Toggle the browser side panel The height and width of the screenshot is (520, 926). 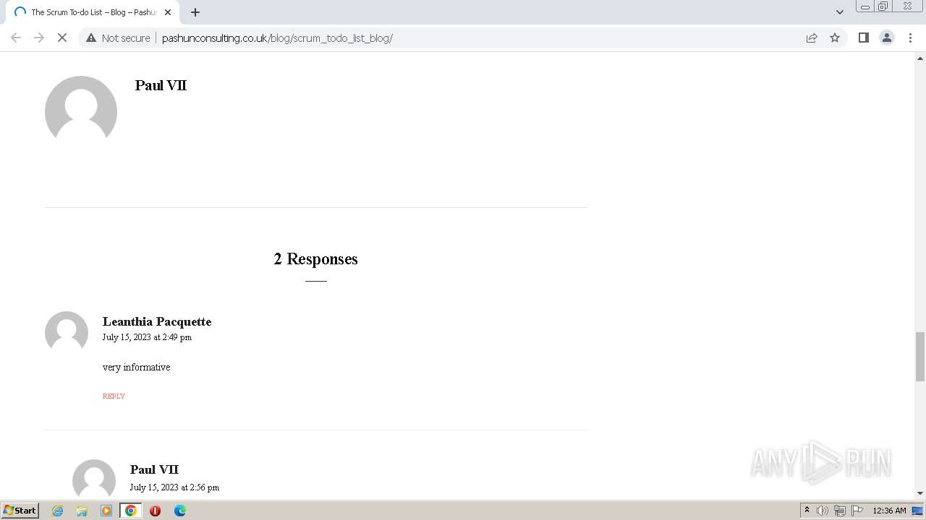863,38
